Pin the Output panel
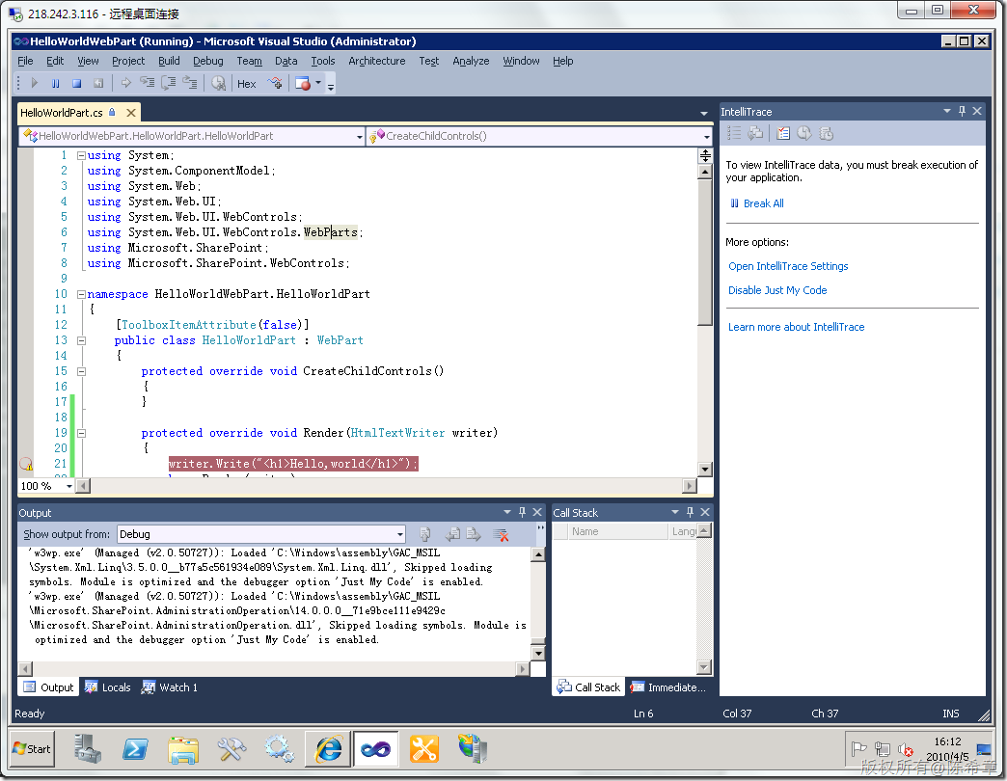 tap(522, 512)
